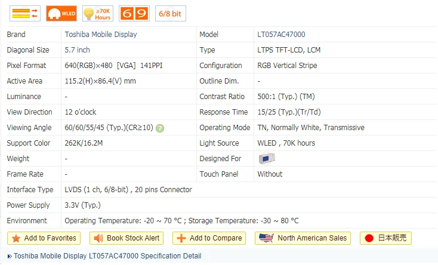Click the 640(RGB)×480 [VGA] 141PPI value
The height and width of the screenshot is (265, 438).
tap(113, 66)
